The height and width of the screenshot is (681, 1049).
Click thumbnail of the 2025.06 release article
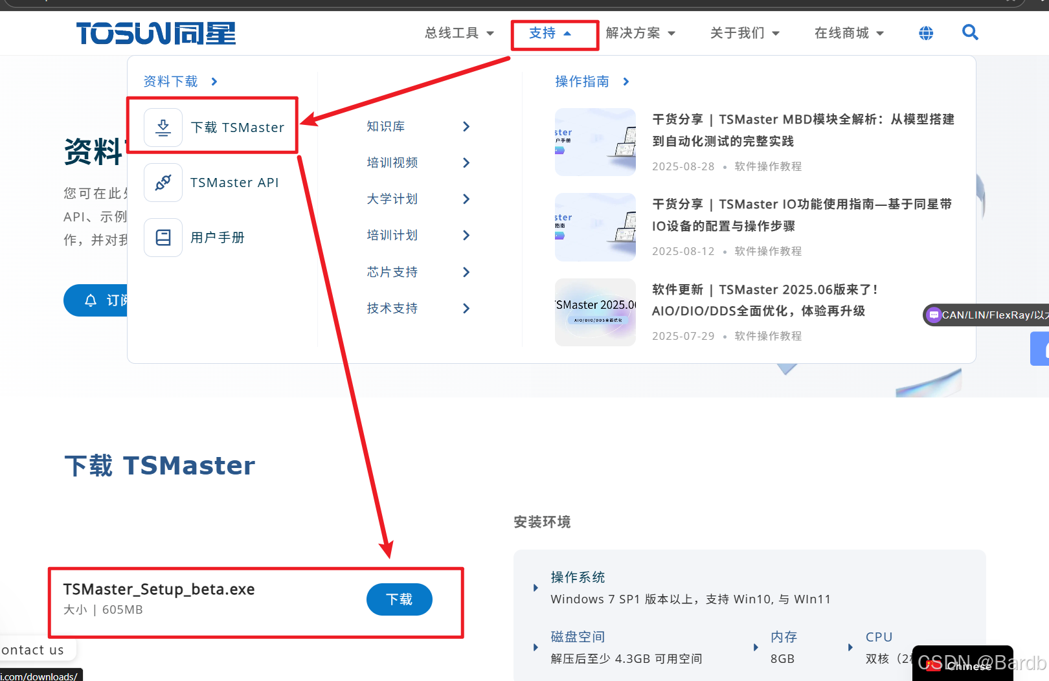(x=596, y=312)
